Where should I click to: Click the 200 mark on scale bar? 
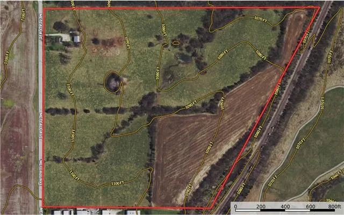pyautogui.click(x=260, y=206)
